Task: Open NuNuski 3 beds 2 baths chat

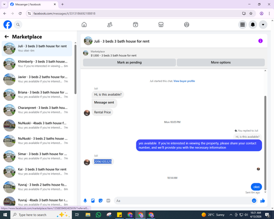Action: (37, 141)
